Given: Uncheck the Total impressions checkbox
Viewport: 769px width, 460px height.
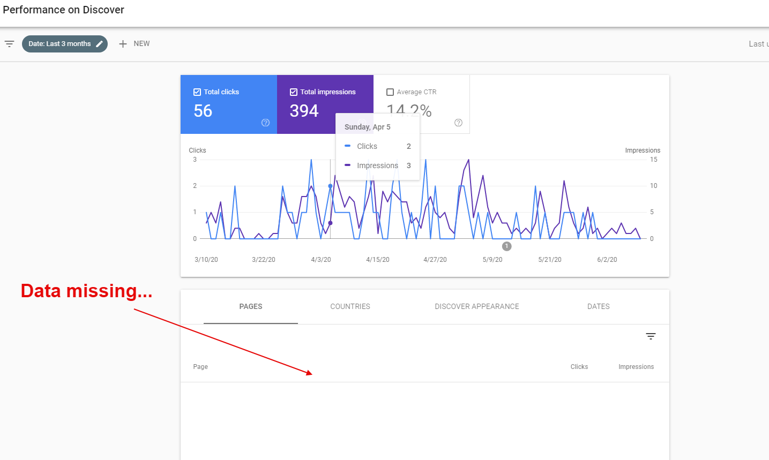Looking at the screenshot, I should coord(294,92).
